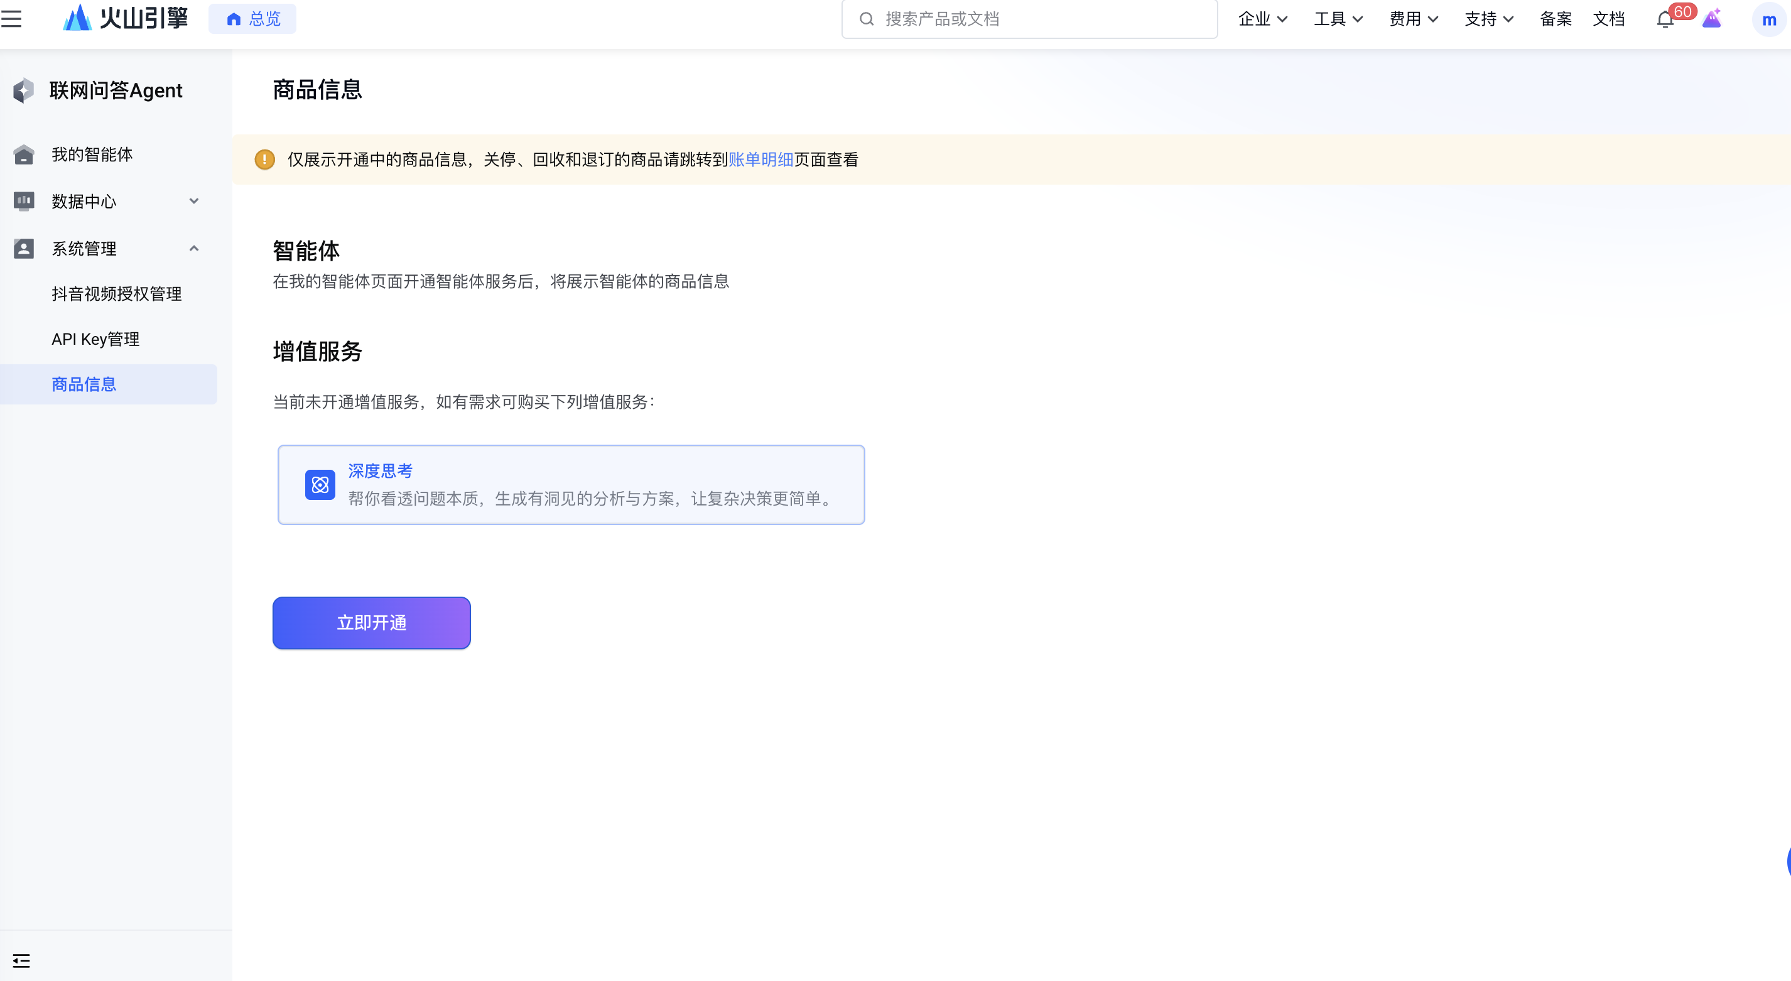This screenshot has width=1791, height=981.
Task: Click the 系统管理 sidebar label
Action: (84, 249)
